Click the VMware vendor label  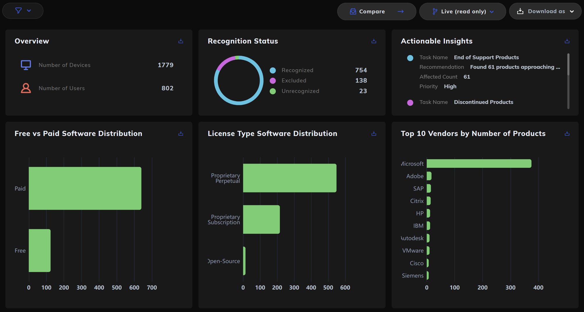413,251
